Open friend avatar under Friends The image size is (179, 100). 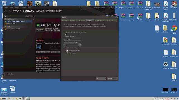39,47
